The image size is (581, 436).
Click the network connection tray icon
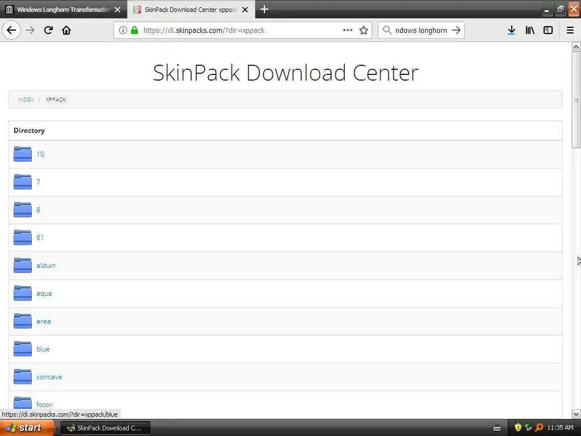click(528, 428)
